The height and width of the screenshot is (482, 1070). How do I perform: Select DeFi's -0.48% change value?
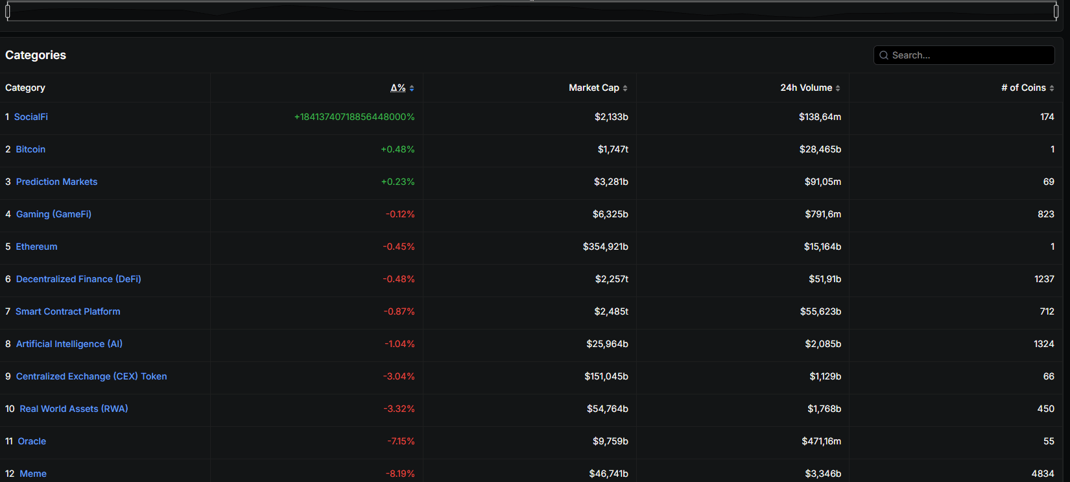[399, 279]
